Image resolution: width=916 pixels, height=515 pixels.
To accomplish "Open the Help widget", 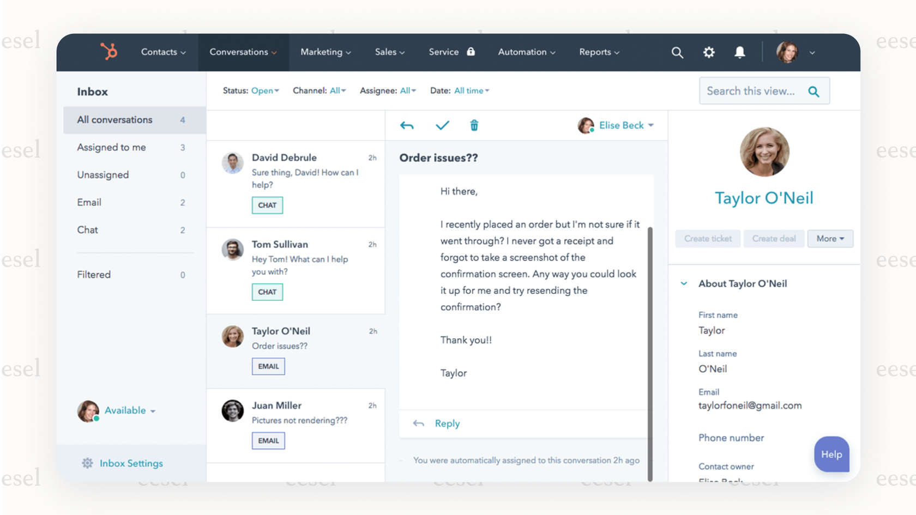I will pos(831,454).
